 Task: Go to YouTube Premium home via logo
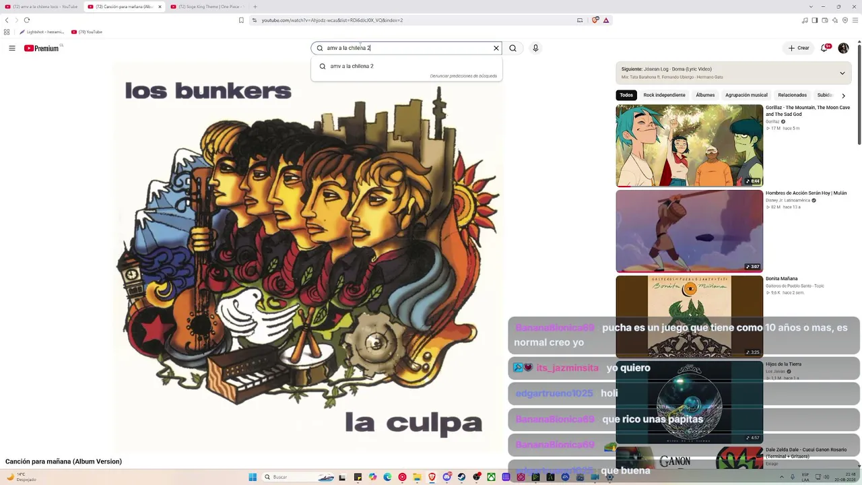pos(42,48)
